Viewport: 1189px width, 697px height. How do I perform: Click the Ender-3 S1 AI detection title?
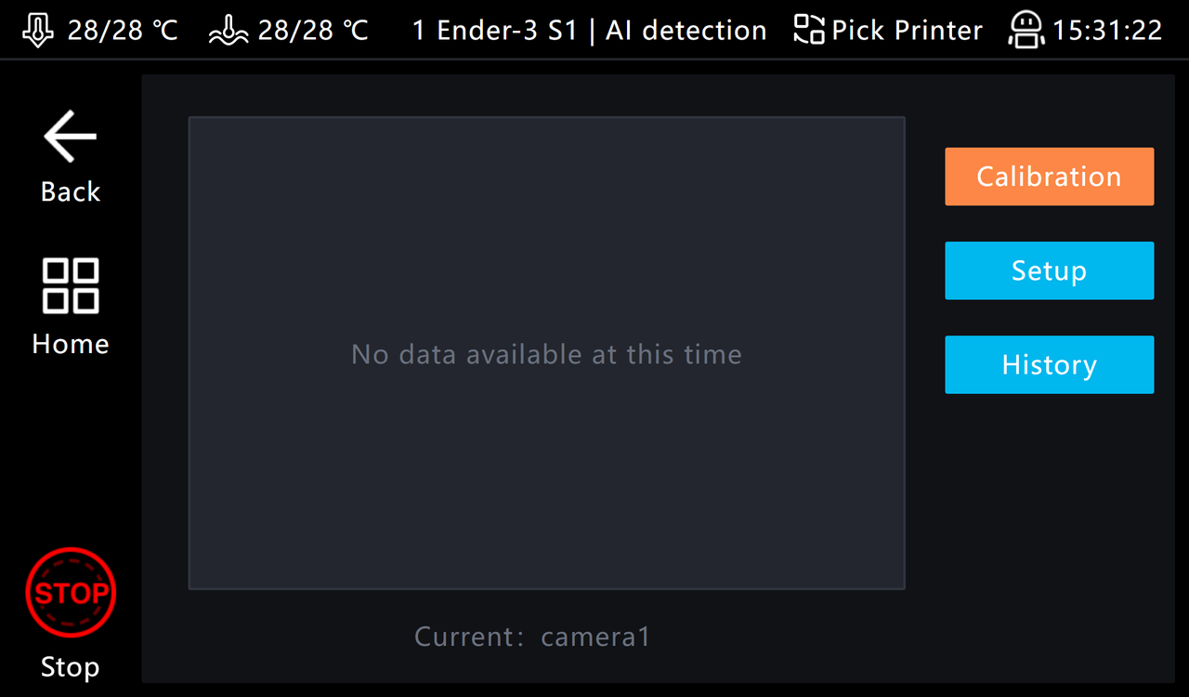pos(589,31)
